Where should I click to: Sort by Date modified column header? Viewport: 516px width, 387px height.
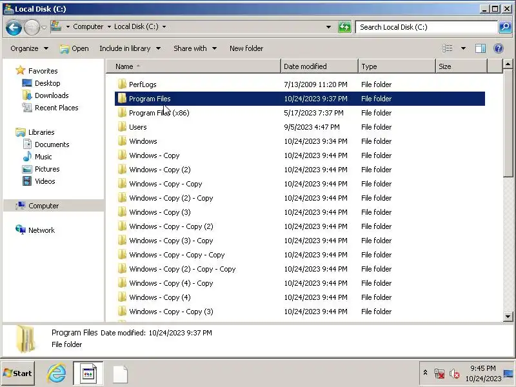tap(319, 66)
